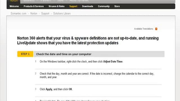
Task: Open Products & Services in navigation bar
Action: [34, 6]
